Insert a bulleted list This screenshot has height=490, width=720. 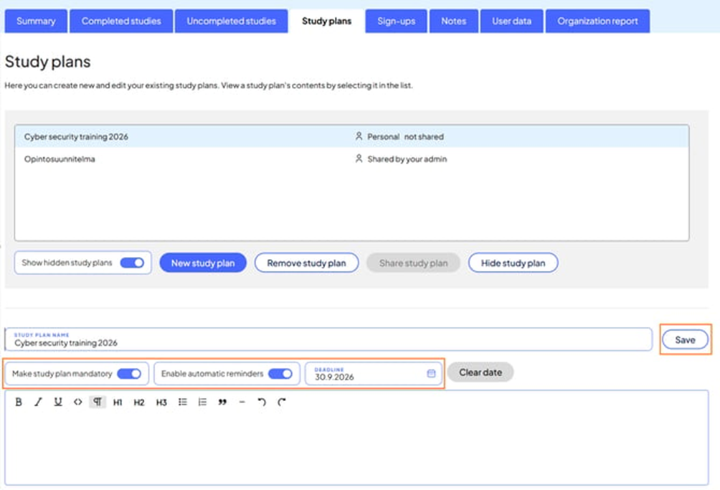(183, 402)
